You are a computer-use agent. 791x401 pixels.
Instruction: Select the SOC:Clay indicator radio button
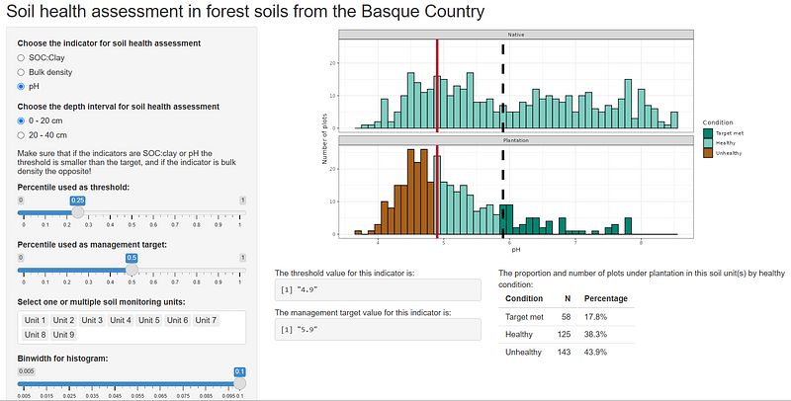click(x=21, y=58)
